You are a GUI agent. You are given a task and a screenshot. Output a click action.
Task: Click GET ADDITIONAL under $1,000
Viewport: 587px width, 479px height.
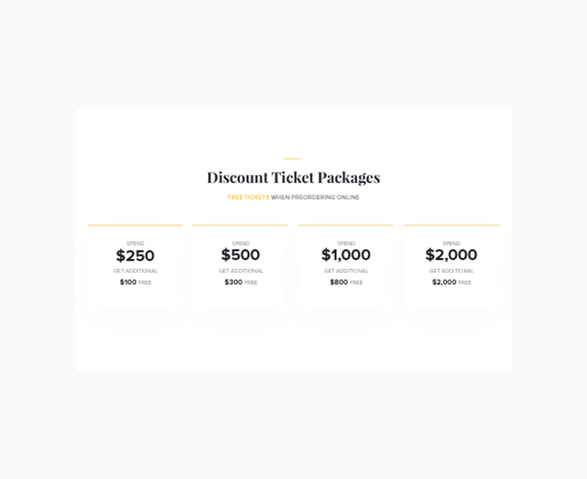(346, 271)
